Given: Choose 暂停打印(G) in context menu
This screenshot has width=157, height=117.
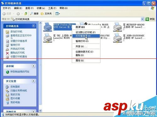Looking at the screenshot, I should pyautogui.click(x=86, y=41).
